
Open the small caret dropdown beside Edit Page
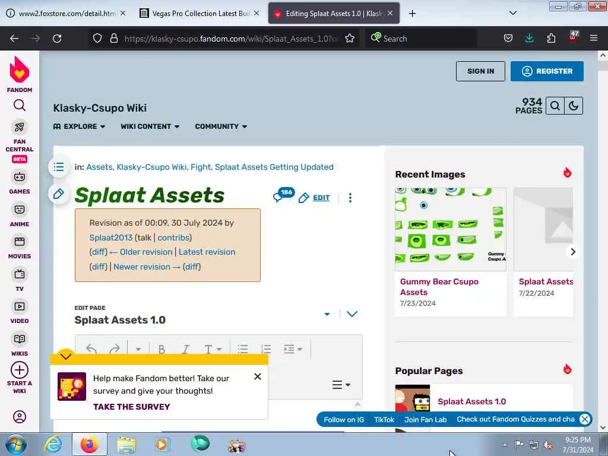[327, 314]
